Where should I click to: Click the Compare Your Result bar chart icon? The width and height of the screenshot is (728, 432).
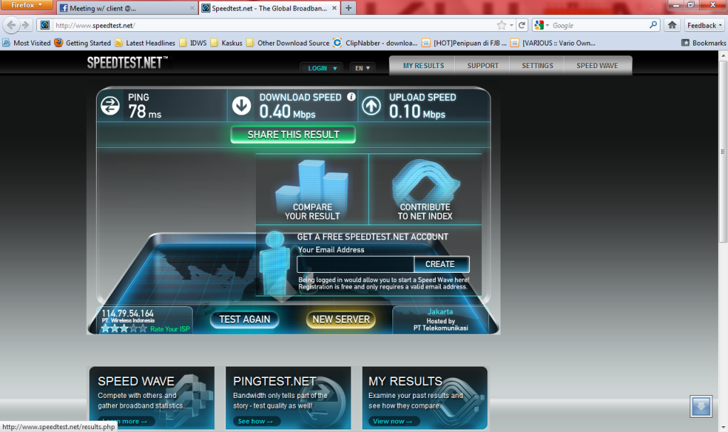coord(312,189)
